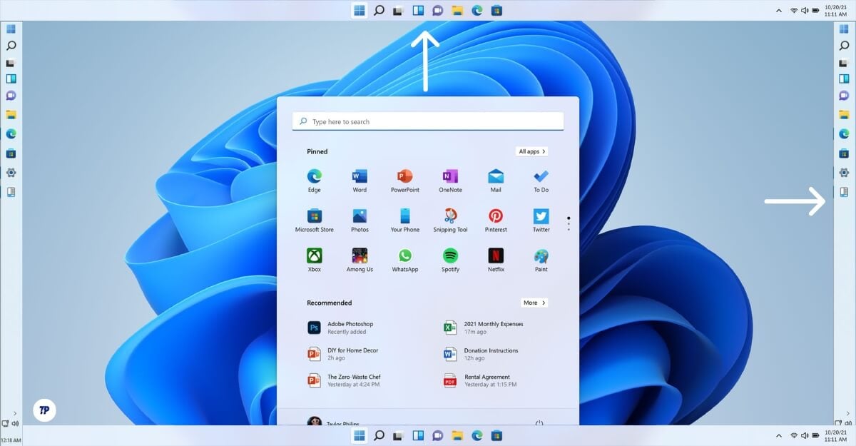Open Search on the right taskbar
The image size is (856, 446).
coord(844,46)
